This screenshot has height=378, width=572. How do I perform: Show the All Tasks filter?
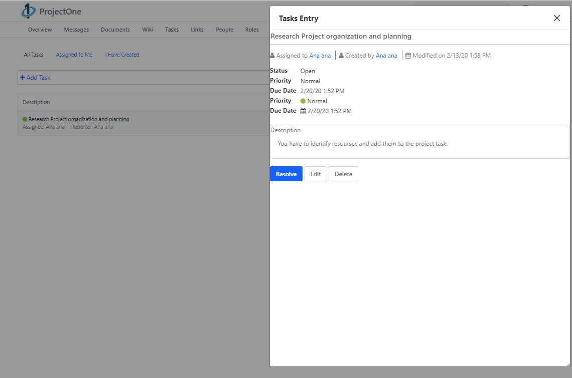[34, 55]
